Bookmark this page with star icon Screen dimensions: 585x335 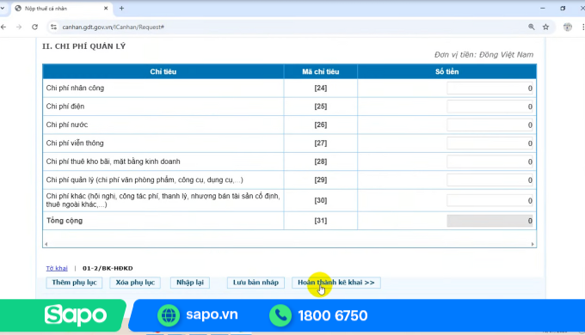(x=545, y=27)
